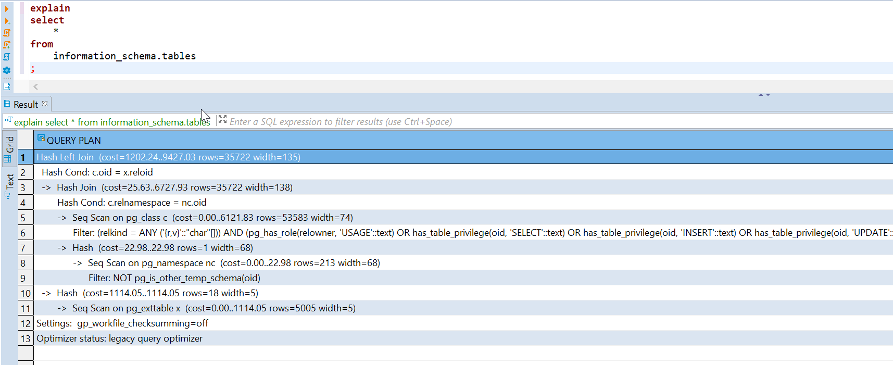Focus the SQL filter expression field
893x365 pixels.
560,122
